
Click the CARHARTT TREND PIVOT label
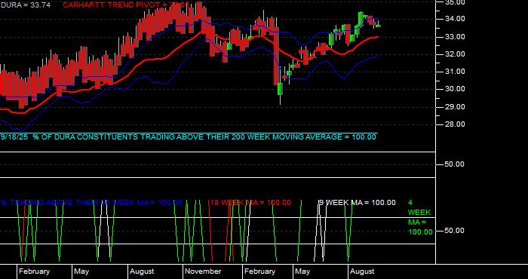[126, 5]
